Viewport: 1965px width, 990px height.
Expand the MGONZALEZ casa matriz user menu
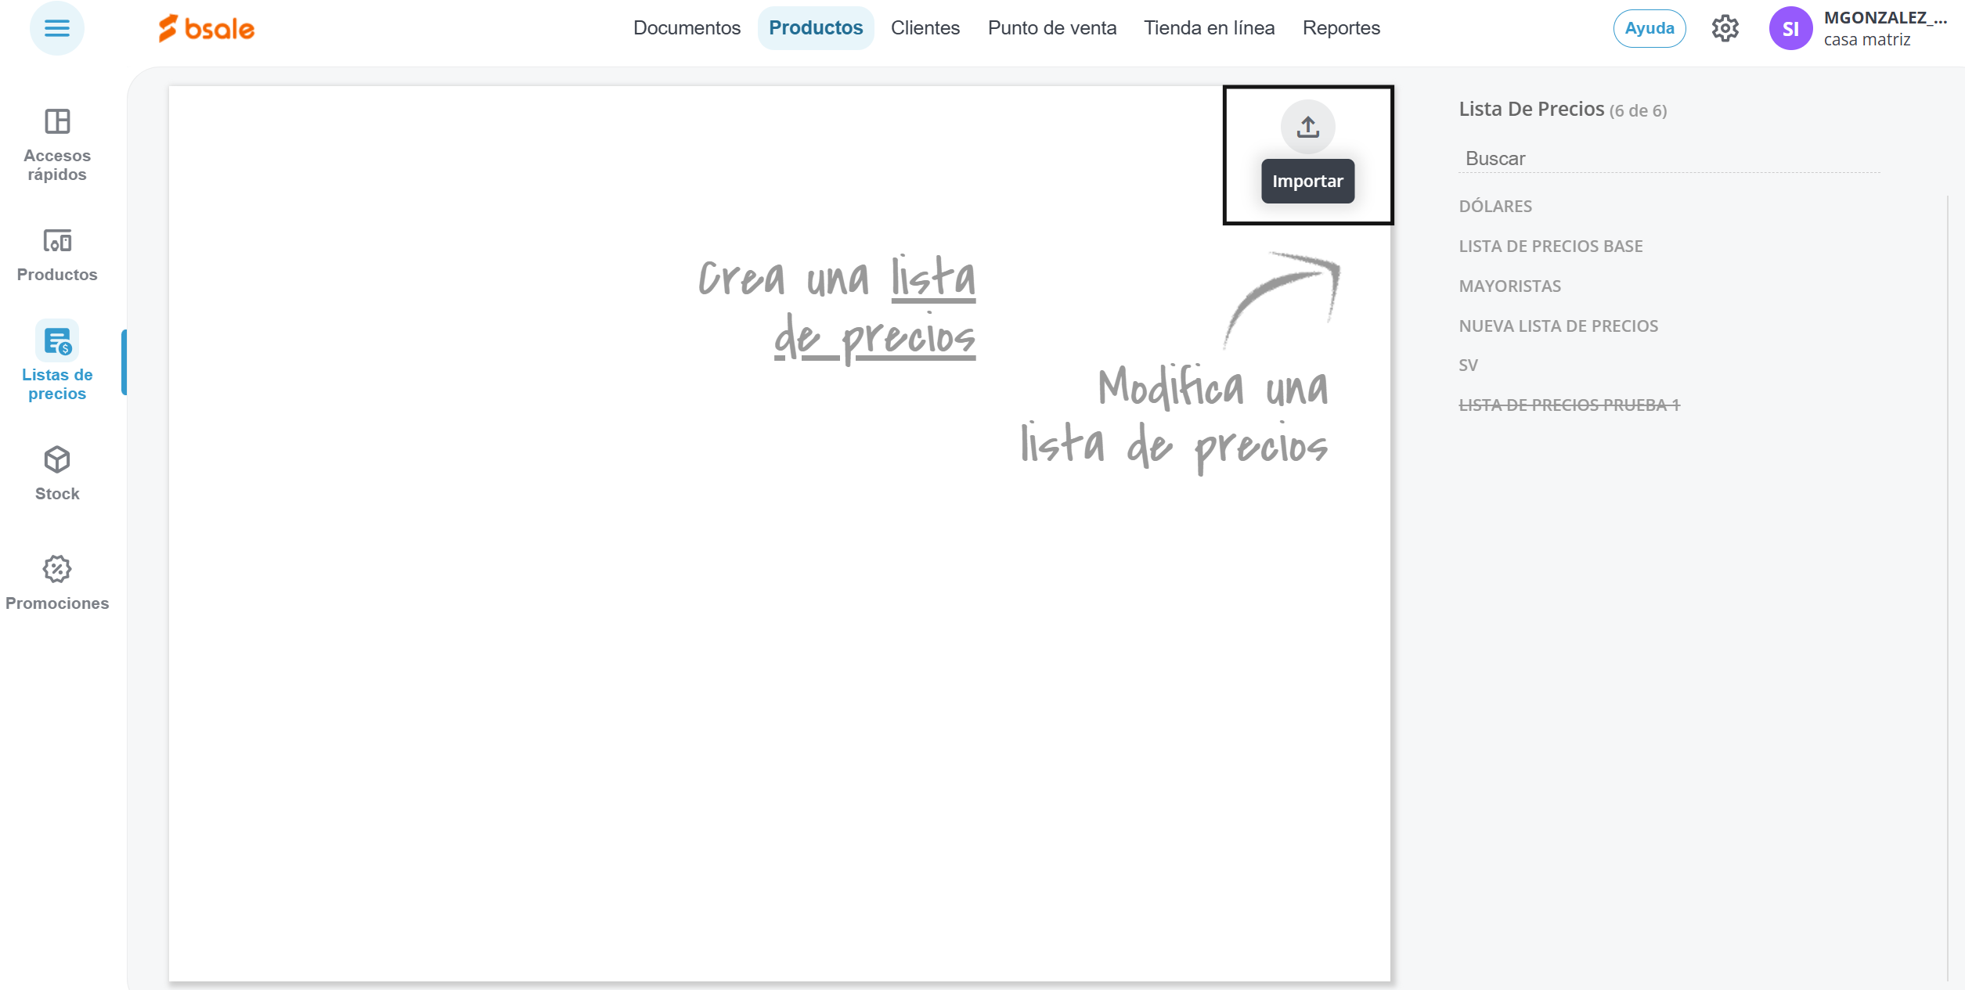1884,29
